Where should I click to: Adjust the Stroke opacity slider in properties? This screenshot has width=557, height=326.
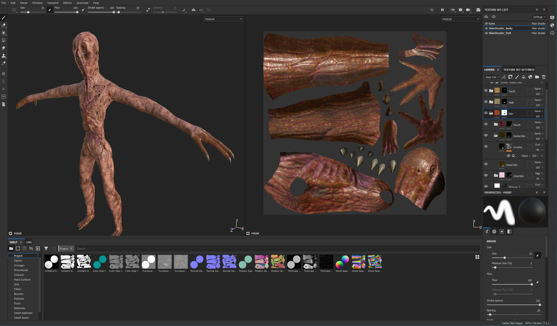coord(539,305)
